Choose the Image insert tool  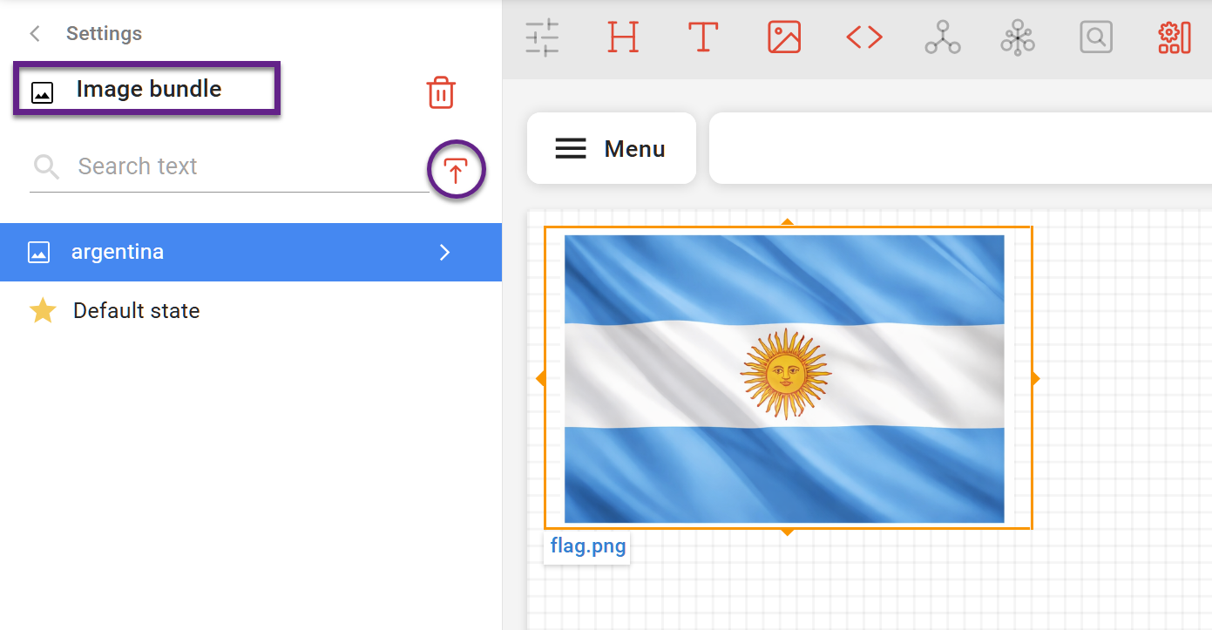pyautogui.click(x=783, y=37)
